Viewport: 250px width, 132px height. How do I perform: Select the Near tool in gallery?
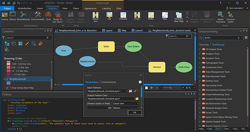pyautogui.click(x=165, y=16)
